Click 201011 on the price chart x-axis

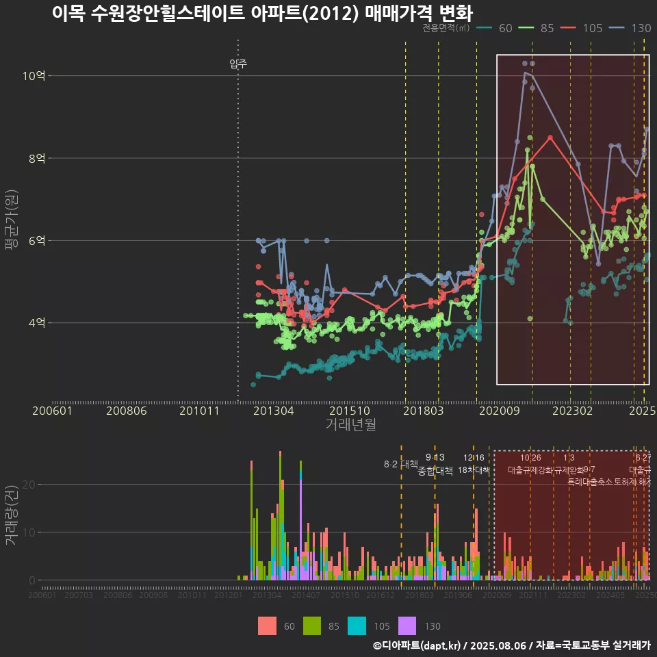pos(199,411)
